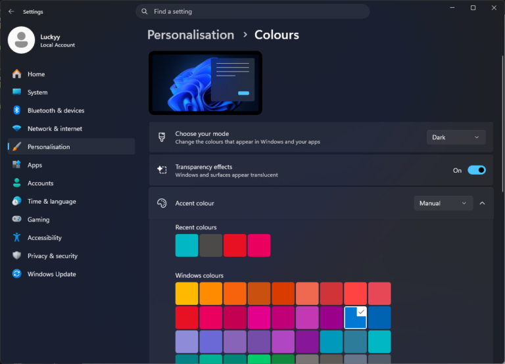Pick the grey recent colour
This screenshot has width=505, height=364.
click(x=211, y=245)
